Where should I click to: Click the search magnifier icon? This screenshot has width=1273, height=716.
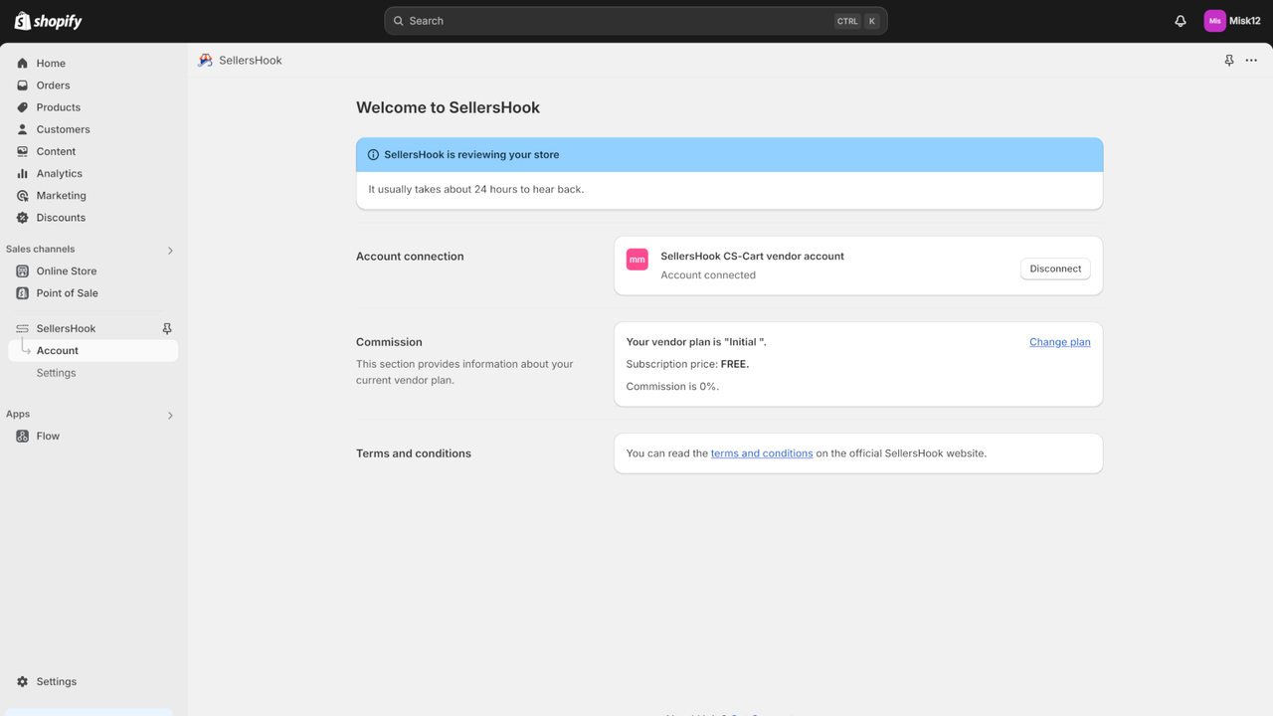click(x=399, y=21)
